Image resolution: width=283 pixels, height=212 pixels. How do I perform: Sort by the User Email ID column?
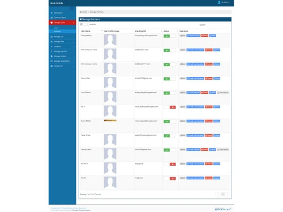click(148, 31)
